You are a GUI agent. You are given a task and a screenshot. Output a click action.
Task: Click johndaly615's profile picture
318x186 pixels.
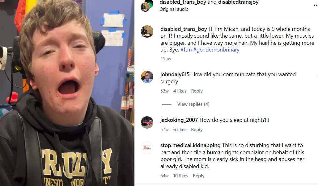[147, 77]
